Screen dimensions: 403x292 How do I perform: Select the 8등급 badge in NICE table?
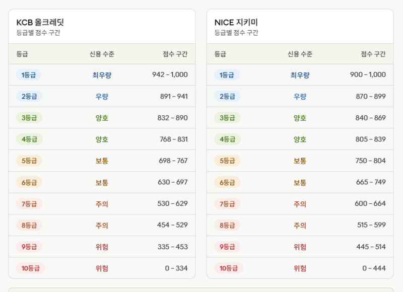tap(227, 225)
